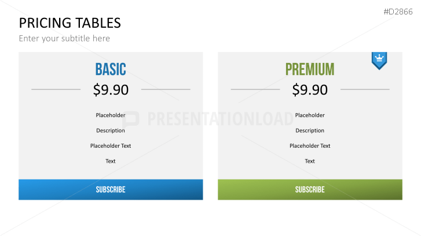Select 'Placeholder' line in Premium card
Screen dimensions: 421x236
[x=310, y=115]
